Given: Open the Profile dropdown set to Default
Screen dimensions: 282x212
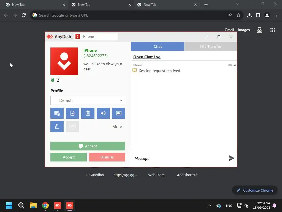Looking at the screenshot, I should click(x=88, y=100).
